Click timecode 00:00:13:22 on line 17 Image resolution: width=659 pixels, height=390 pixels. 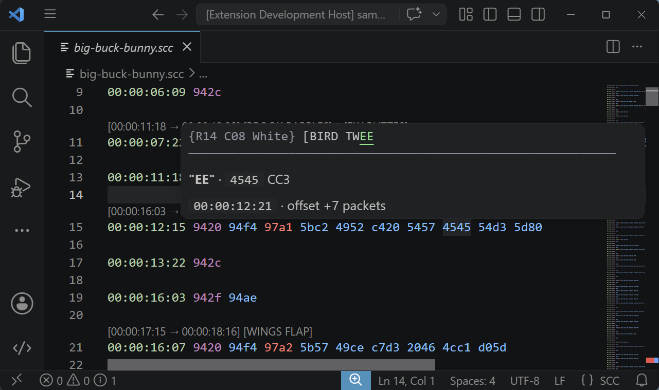[147, 263]
